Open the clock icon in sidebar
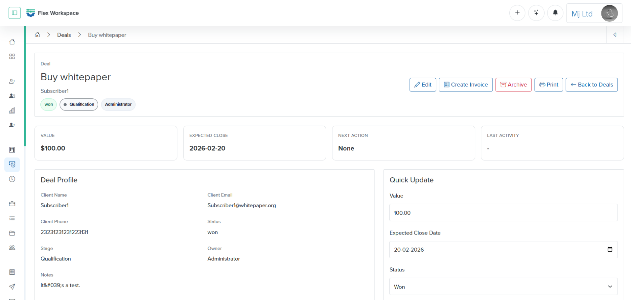The width and height of the screenshot is (631, 300). 12,179
